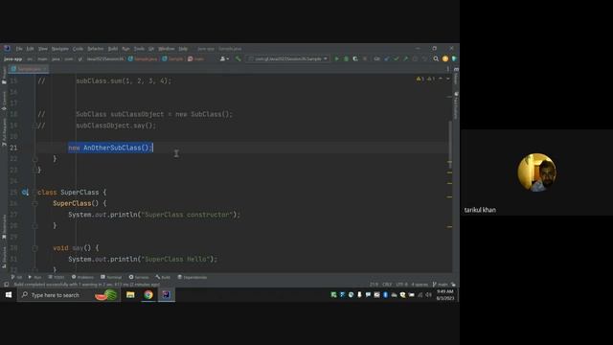Click the main method breadcrumb
Screen dimensions: 613x345
[x=195, y=59]
